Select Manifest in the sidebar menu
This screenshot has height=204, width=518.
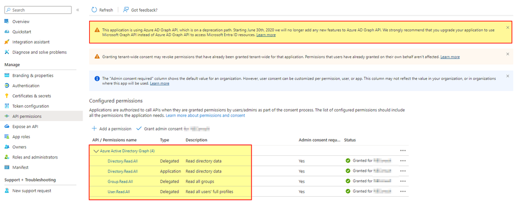(x=20, y=167)
